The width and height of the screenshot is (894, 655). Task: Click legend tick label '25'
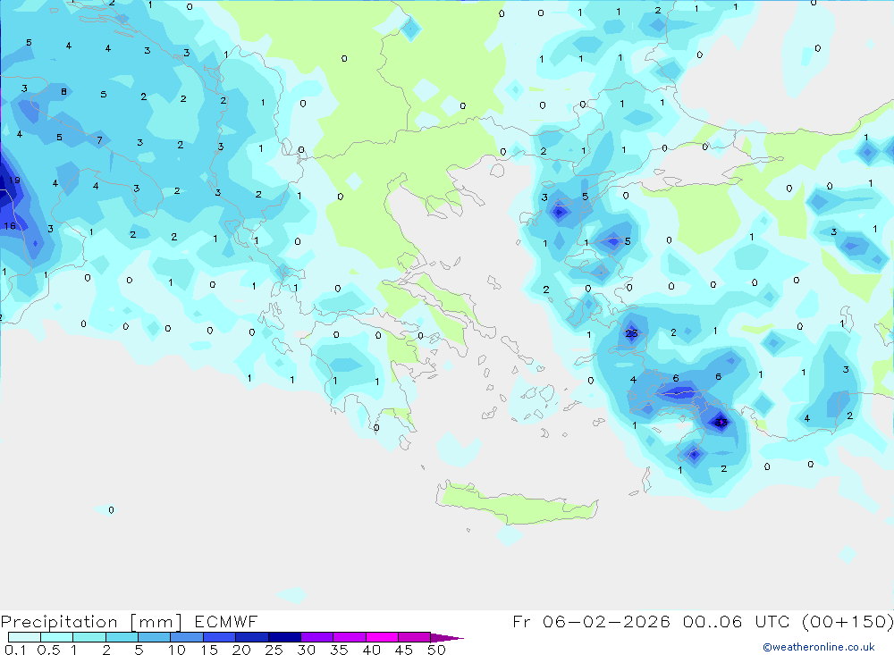pyautogui.click(x=274, y=650)
